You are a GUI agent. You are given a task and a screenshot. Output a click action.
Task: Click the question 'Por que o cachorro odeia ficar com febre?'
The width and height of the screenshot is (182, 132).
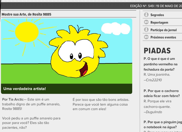coord(162,93)
